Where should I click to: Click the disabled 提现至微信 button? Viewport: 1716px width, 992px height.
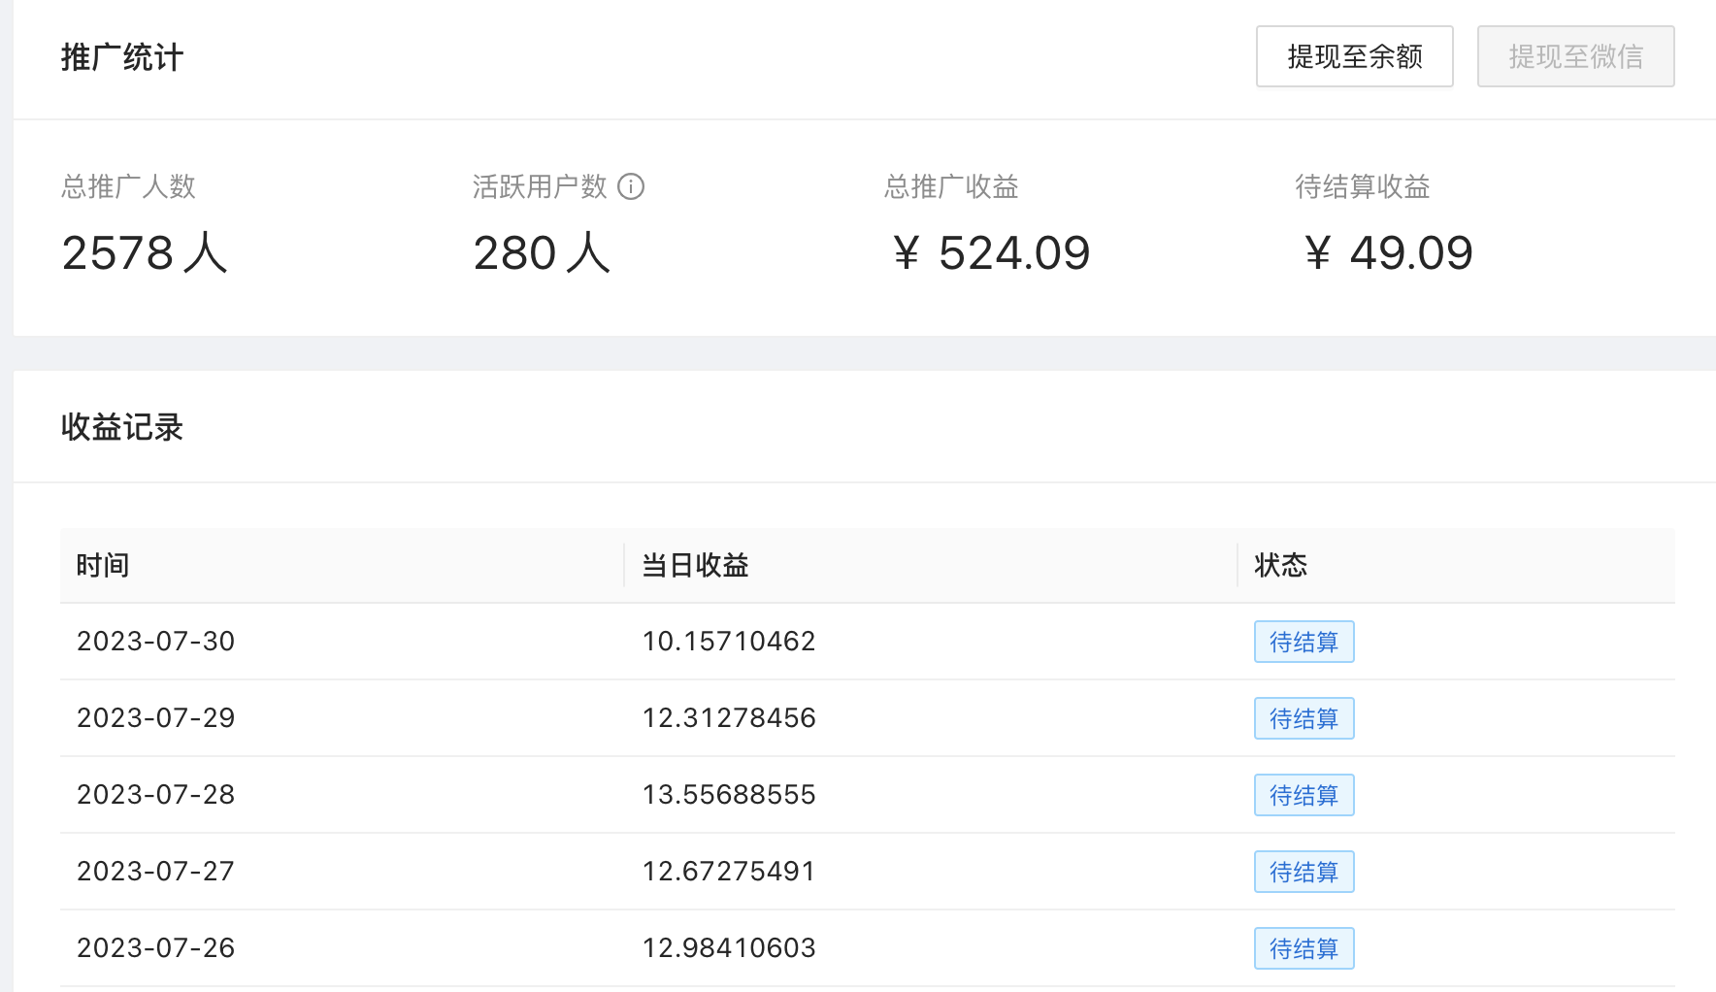tap(1575, 56)
